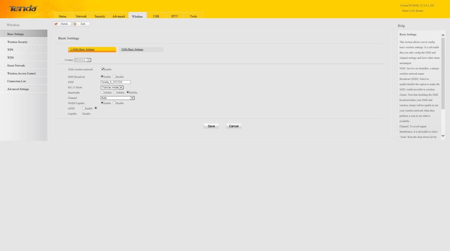Screen dimensions: 450x251
Task: Switch to the Security tab
Action: (x=100, y=15)
